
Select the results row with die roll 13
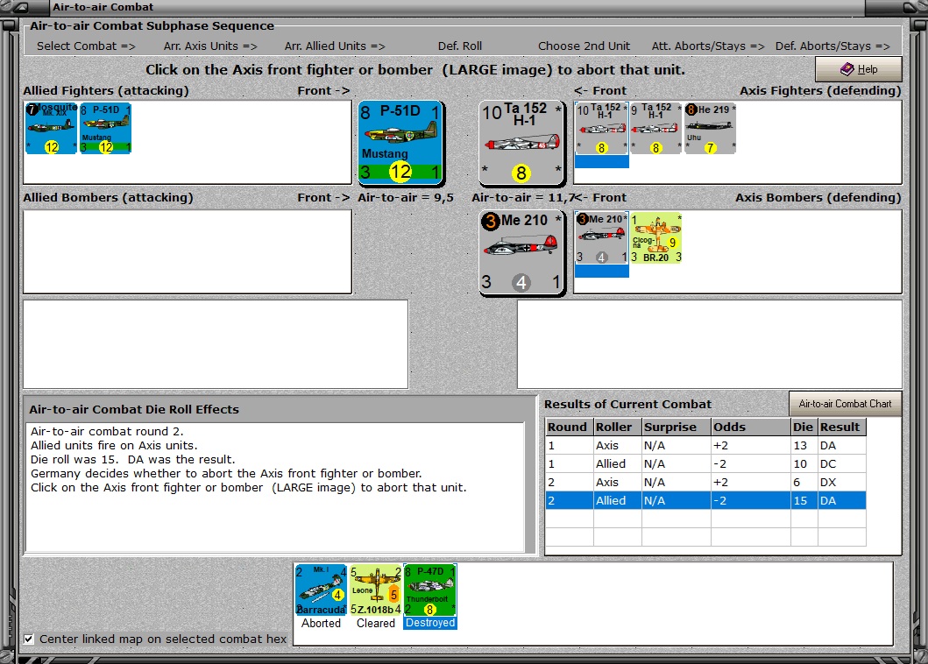pos(705,446)
